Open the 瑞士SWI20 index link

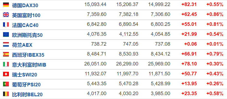[24, 75]
